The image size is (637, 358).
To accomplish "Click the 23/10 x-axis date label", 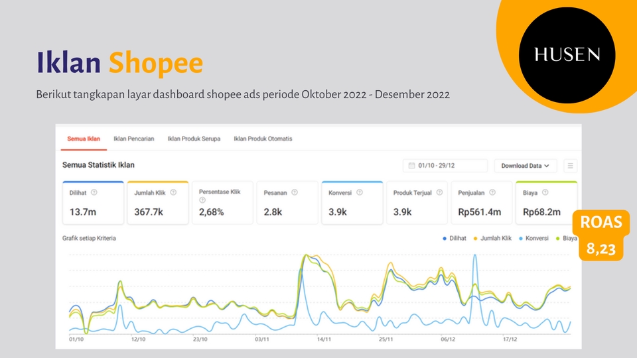I will pos(200,339).
